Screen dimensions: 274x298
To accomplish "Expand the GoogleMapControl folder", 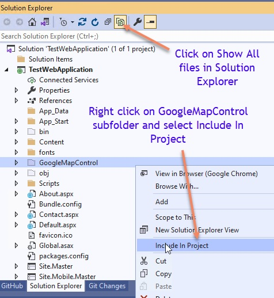I will [16, 163].
